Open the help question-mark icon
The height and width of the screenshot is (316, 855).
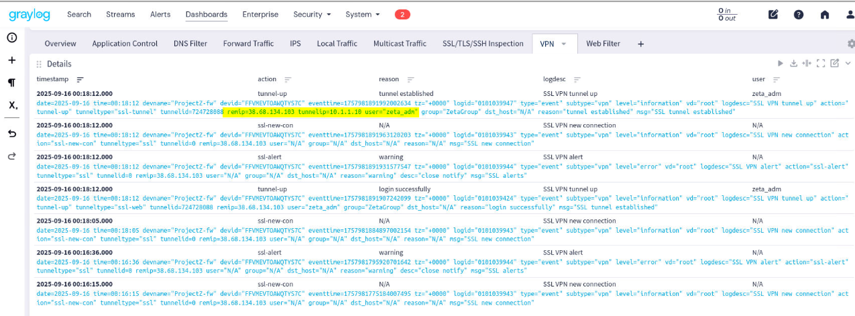(x=799, y=14)
